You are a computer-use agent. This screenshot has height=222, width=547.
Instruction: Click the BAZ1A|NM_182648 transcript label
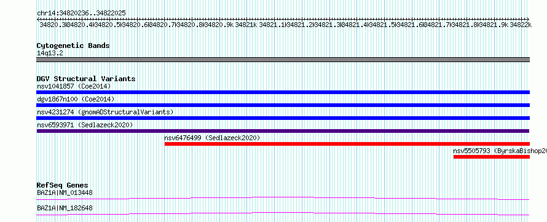pyautogui.click(x=65, y=208)
